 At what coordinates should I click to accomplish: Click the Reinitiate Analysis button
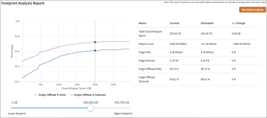click(253, 10)
